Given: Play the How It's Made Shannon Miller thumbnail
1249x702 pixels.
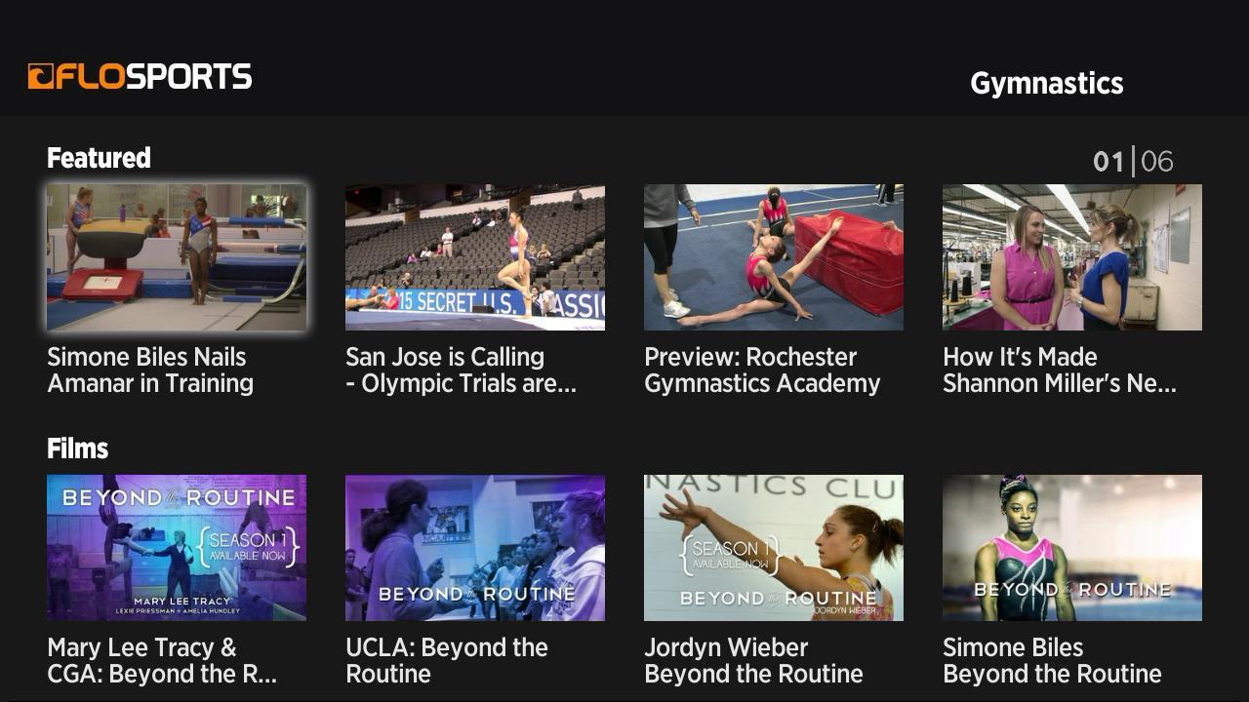Looking at the screenshot, I should tap(1072, 257).
